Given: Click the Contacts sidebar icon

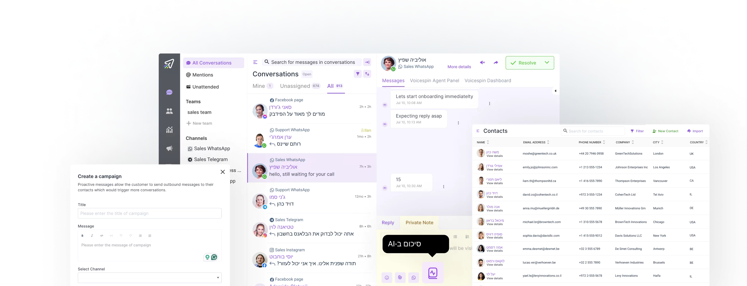Looking at the screenshot, I should [169, 111].
